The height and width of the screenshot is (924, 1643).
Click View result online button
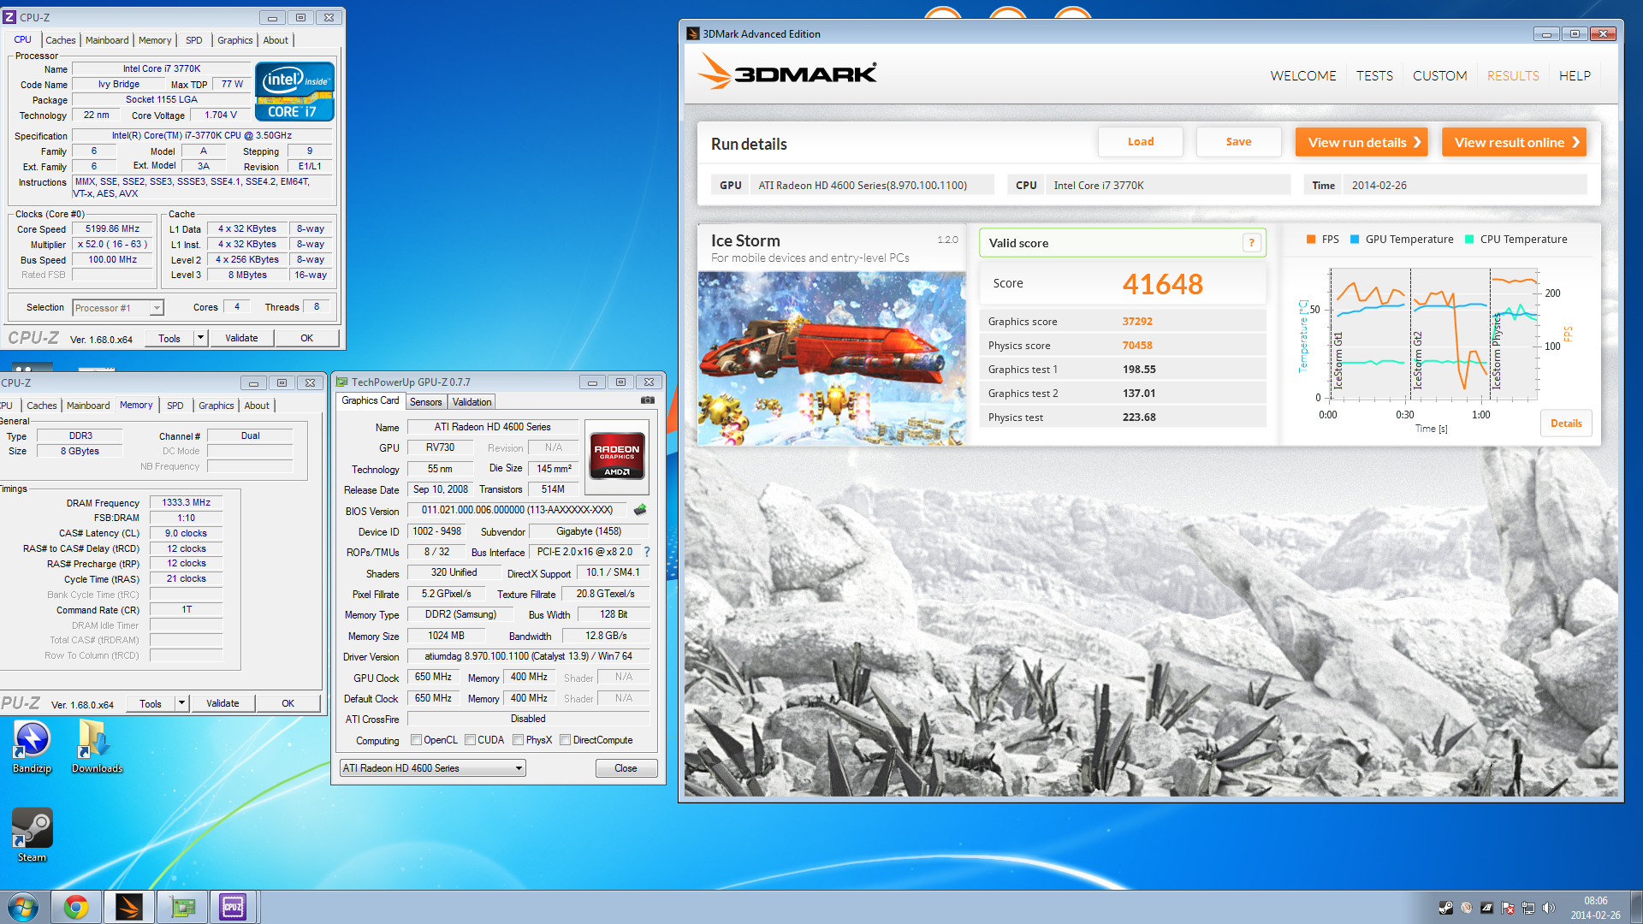coord(1514,142)
